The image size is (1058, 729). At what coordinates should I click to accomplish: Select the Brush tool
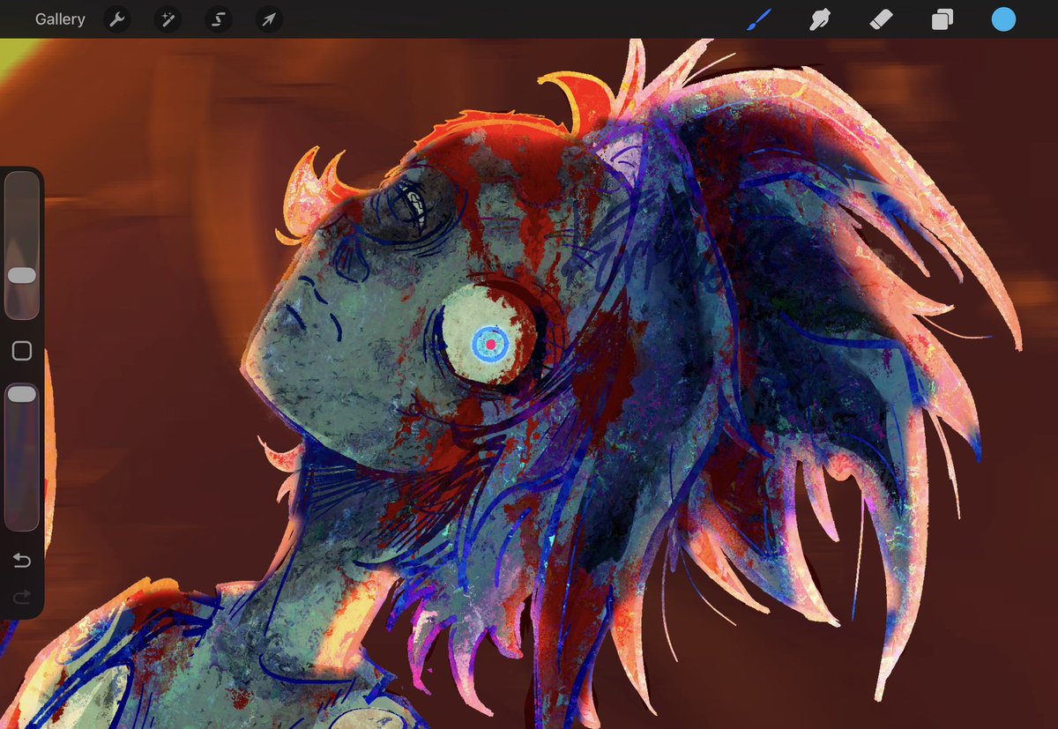759,19
